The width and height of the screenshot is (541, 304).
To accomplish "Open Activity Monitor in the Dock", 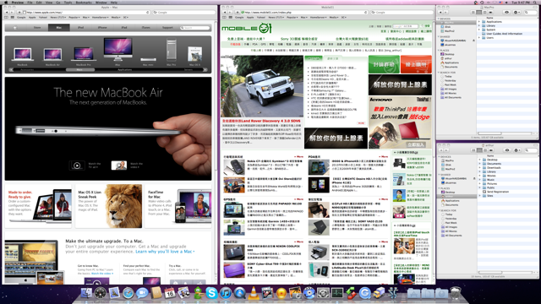I will 337,293.
